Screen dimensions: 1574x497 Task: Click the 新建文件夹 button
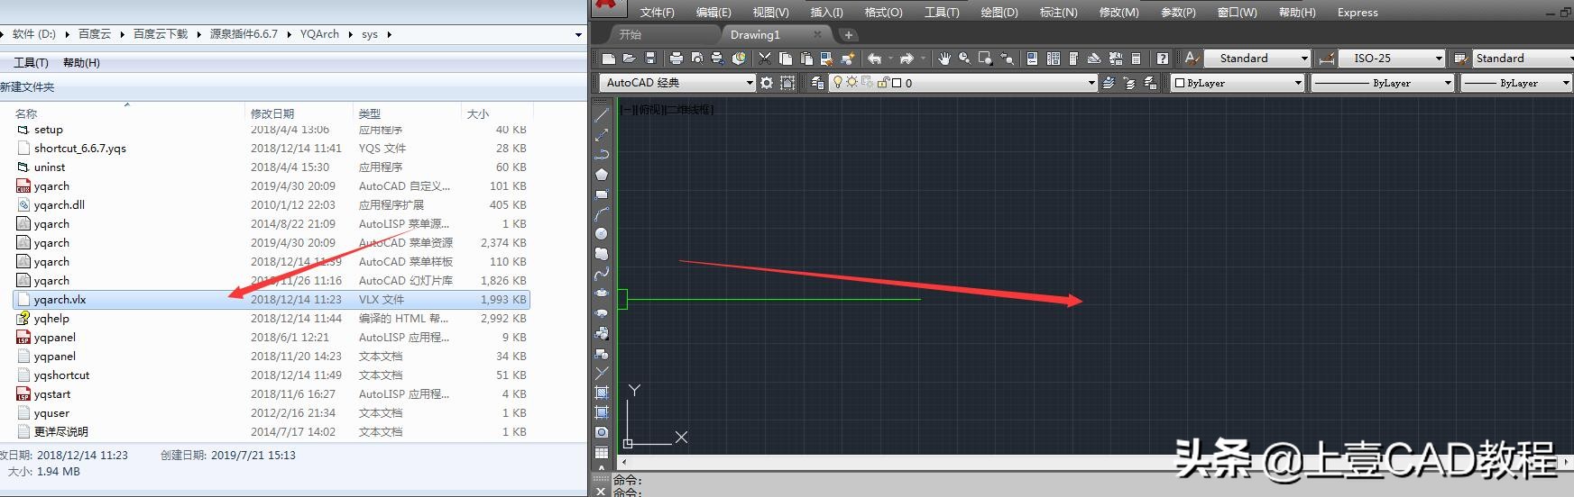[x=27, y=87]
